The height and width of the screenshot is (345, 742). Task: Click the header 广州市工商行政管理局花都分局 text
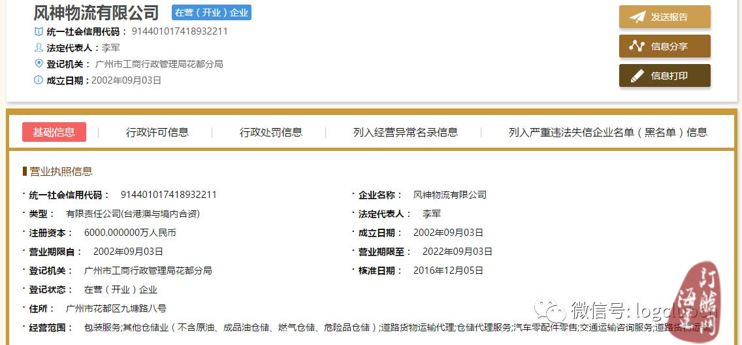(159, 64)
